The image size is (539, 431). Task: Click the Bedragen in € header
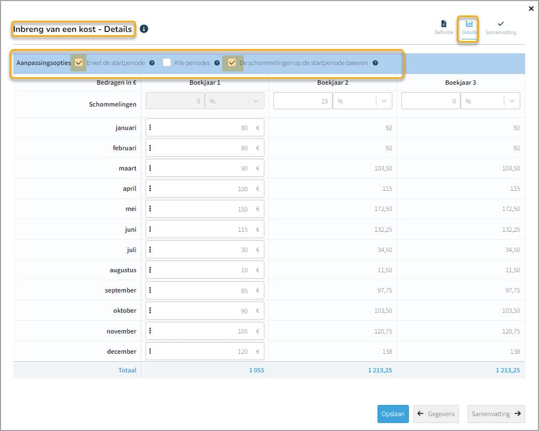[117, 83]
